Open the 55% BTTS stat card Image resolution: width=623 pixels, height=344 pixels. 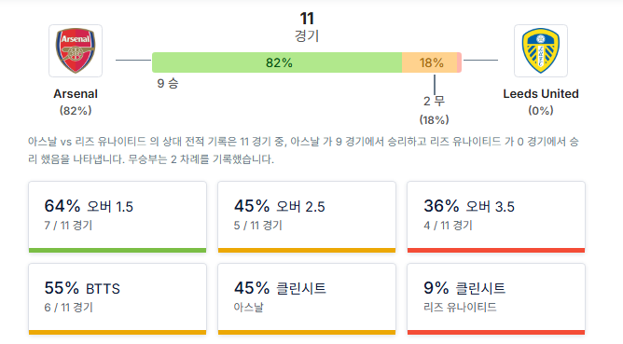pos(118,298)
